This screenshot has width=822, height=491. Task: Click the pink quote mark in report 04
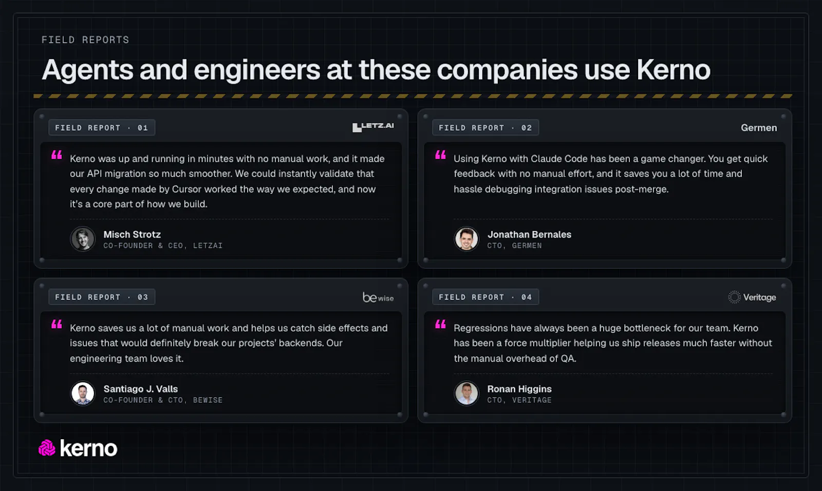point(440,324)
